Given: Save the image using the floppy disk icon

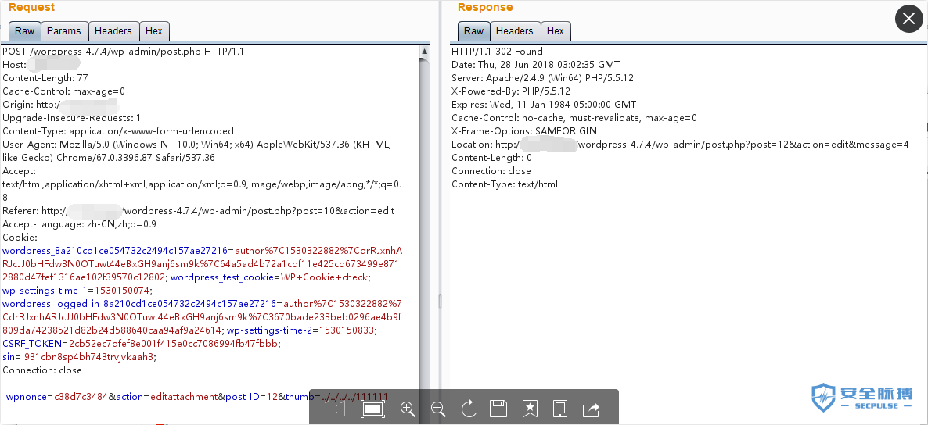Looking at the screenshot, I should point(499,409).
